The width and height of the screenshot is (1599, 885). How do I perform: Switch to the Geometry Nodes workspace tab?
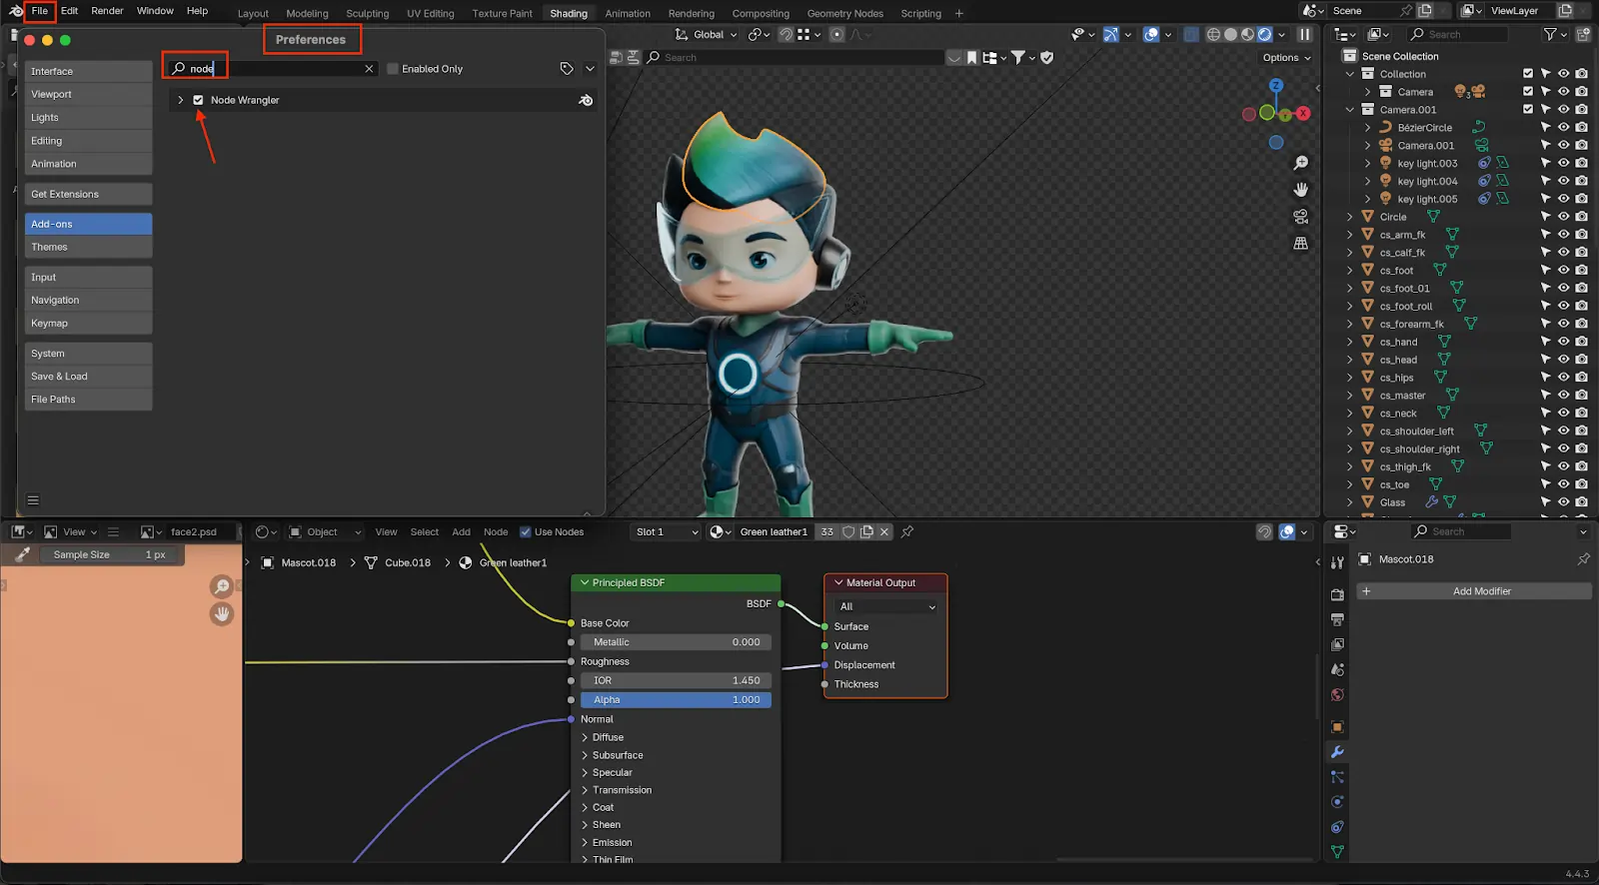pyautogui.click(x=845, y=14)
